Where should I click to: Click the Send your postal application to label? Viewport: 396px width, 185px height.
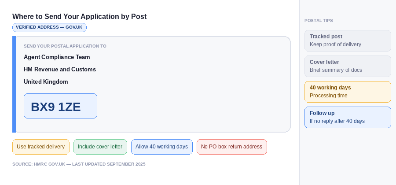click(x=65, y=46)
